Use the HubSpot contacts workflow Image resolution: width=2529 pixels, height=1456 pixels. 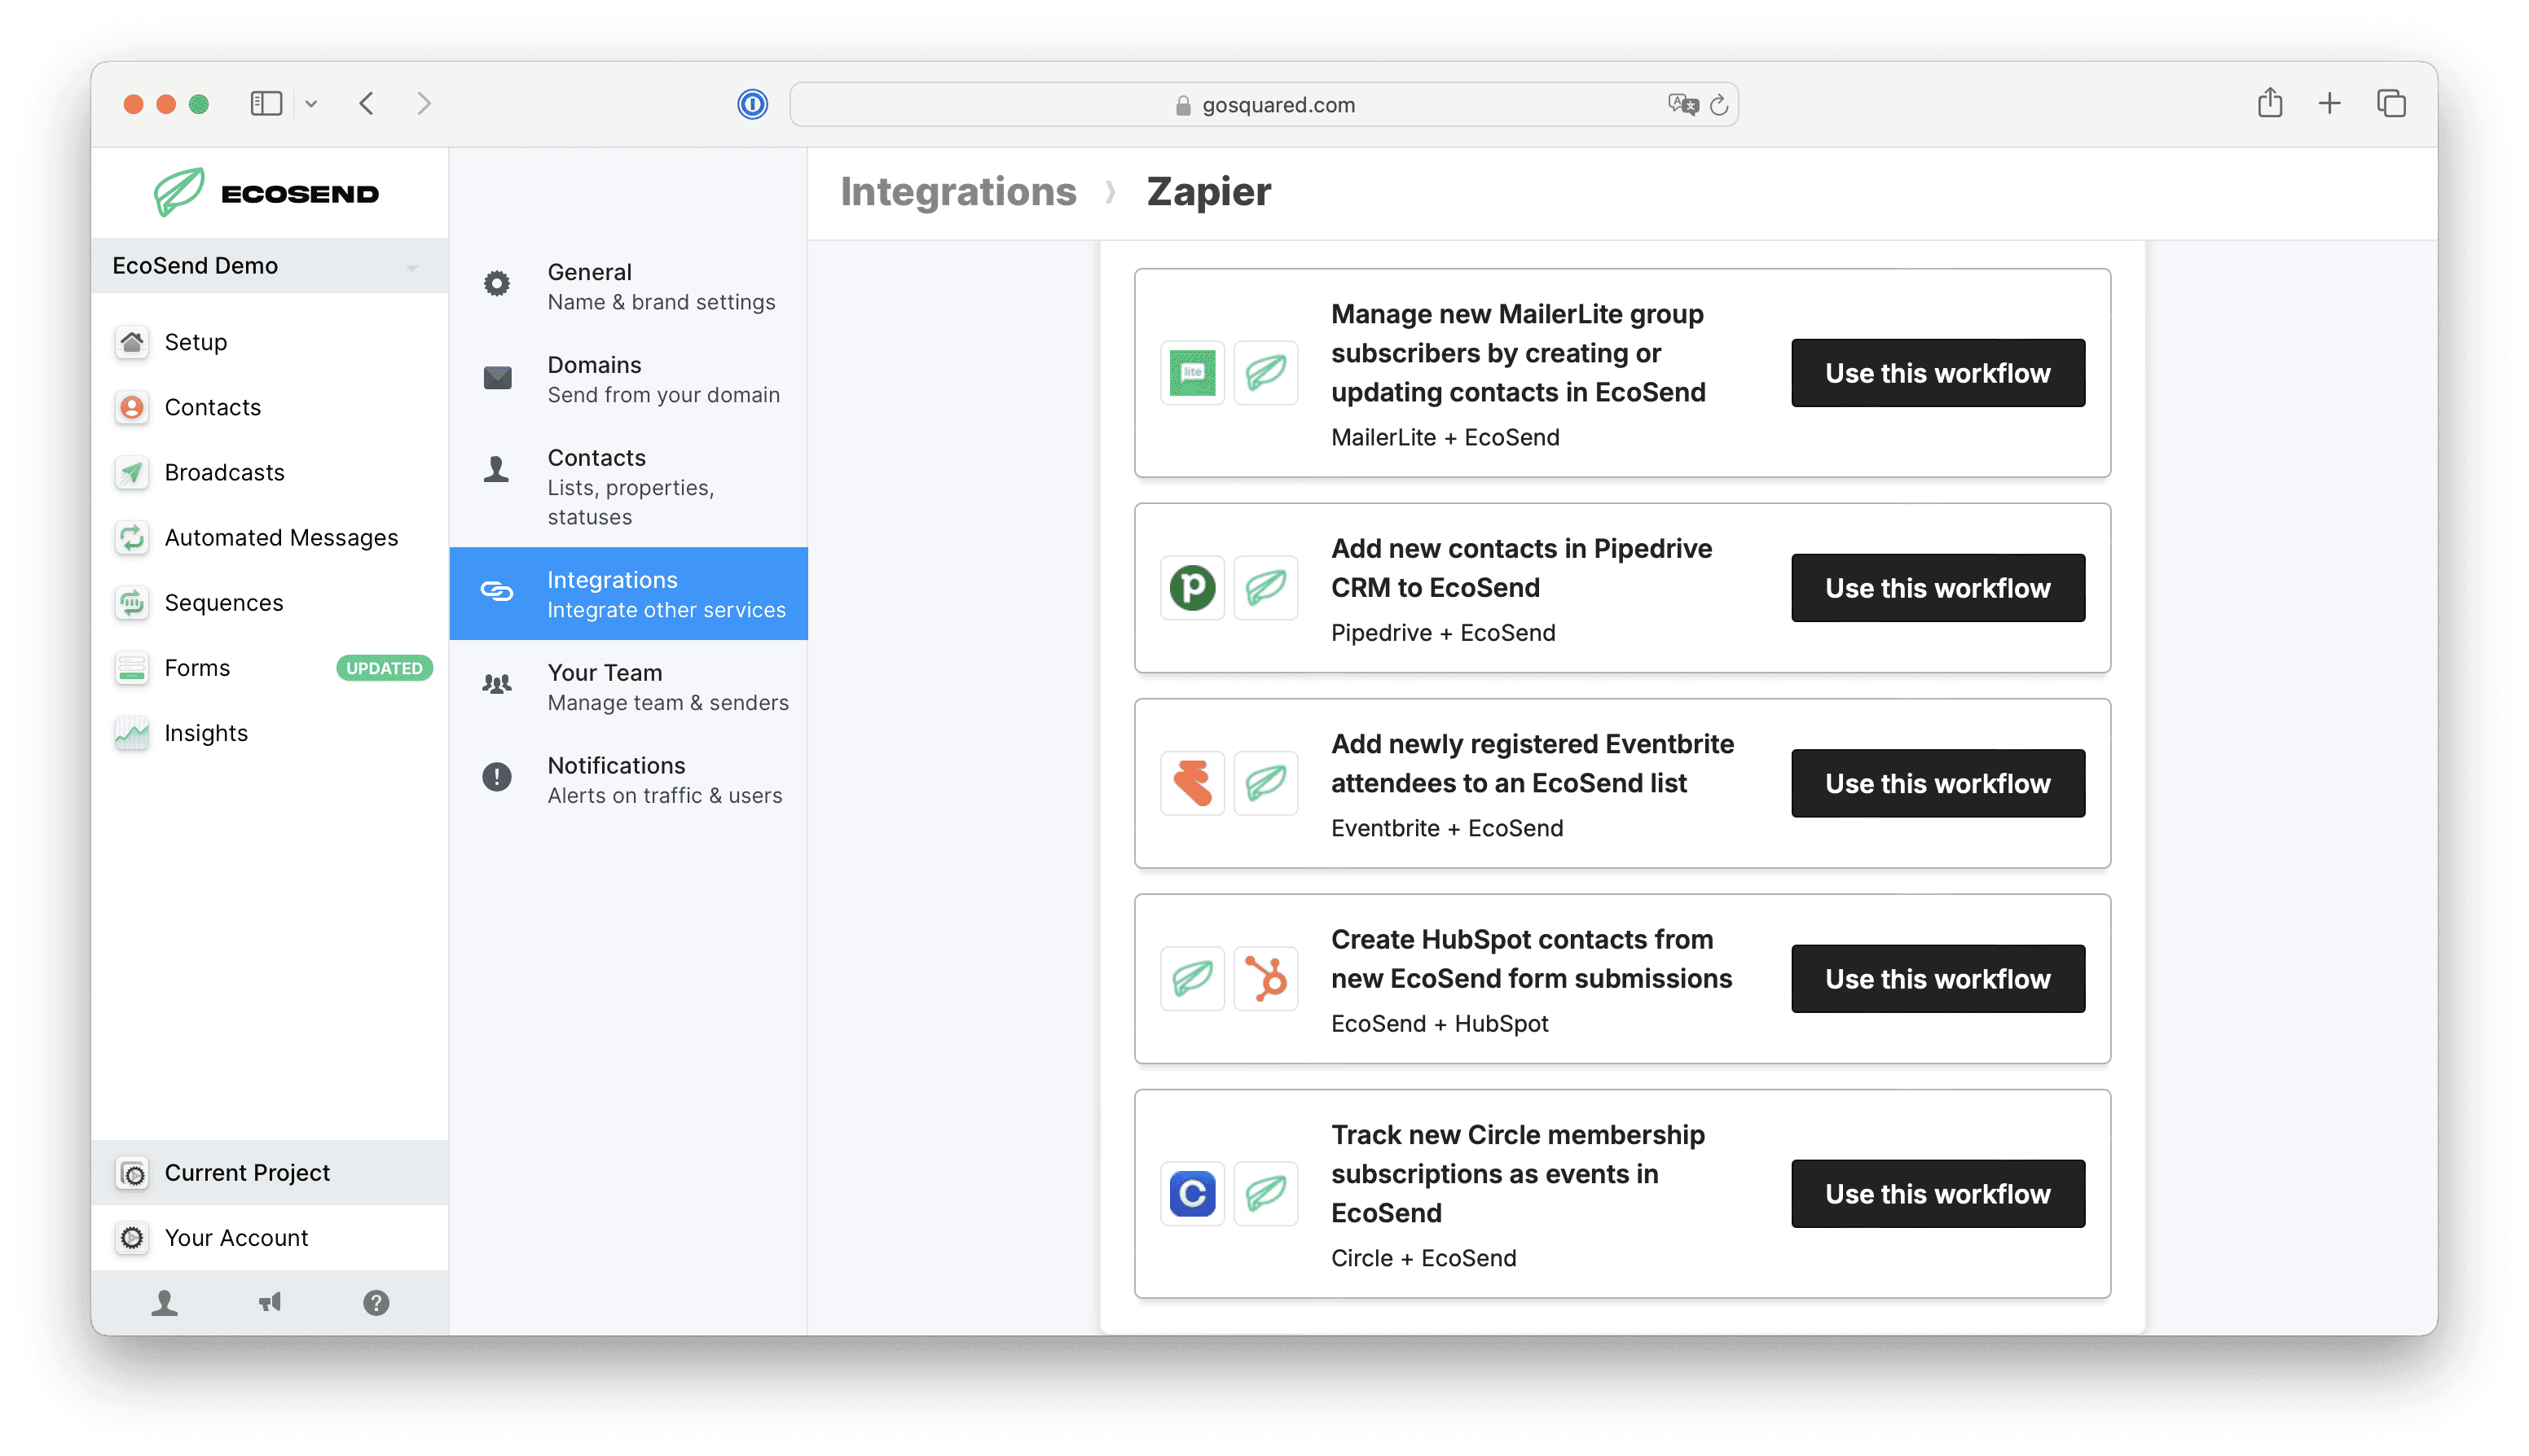coord(1937,979)
